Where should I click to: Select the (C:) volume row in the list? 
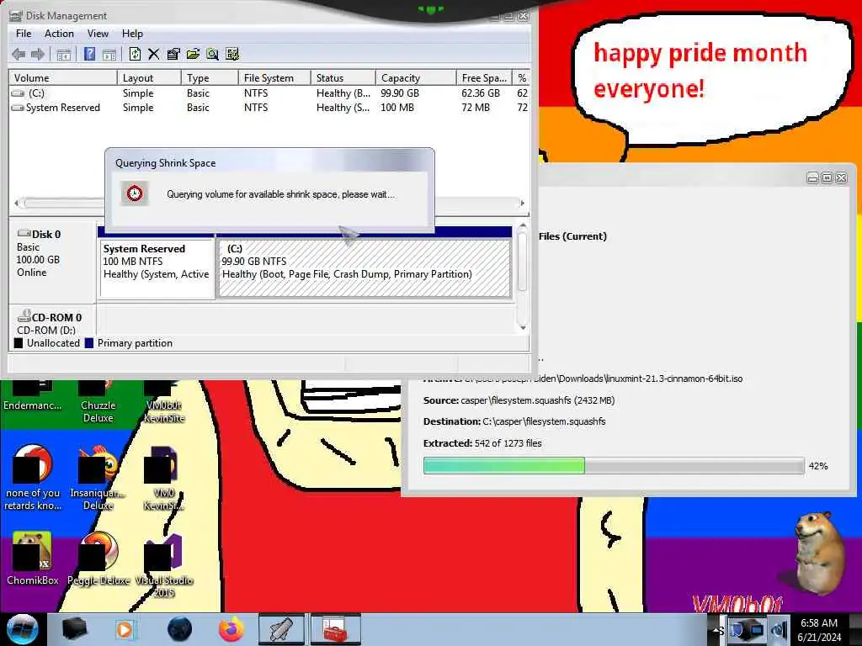[x=269, y=93]
